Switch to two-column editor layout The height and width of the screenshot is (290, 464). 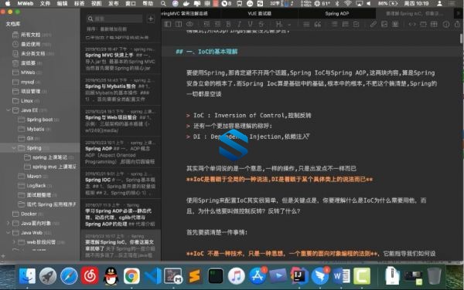[179, 24]
